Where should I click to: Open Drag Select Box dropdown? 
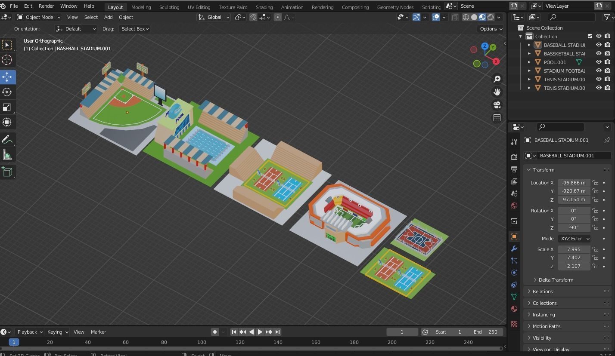135,29
